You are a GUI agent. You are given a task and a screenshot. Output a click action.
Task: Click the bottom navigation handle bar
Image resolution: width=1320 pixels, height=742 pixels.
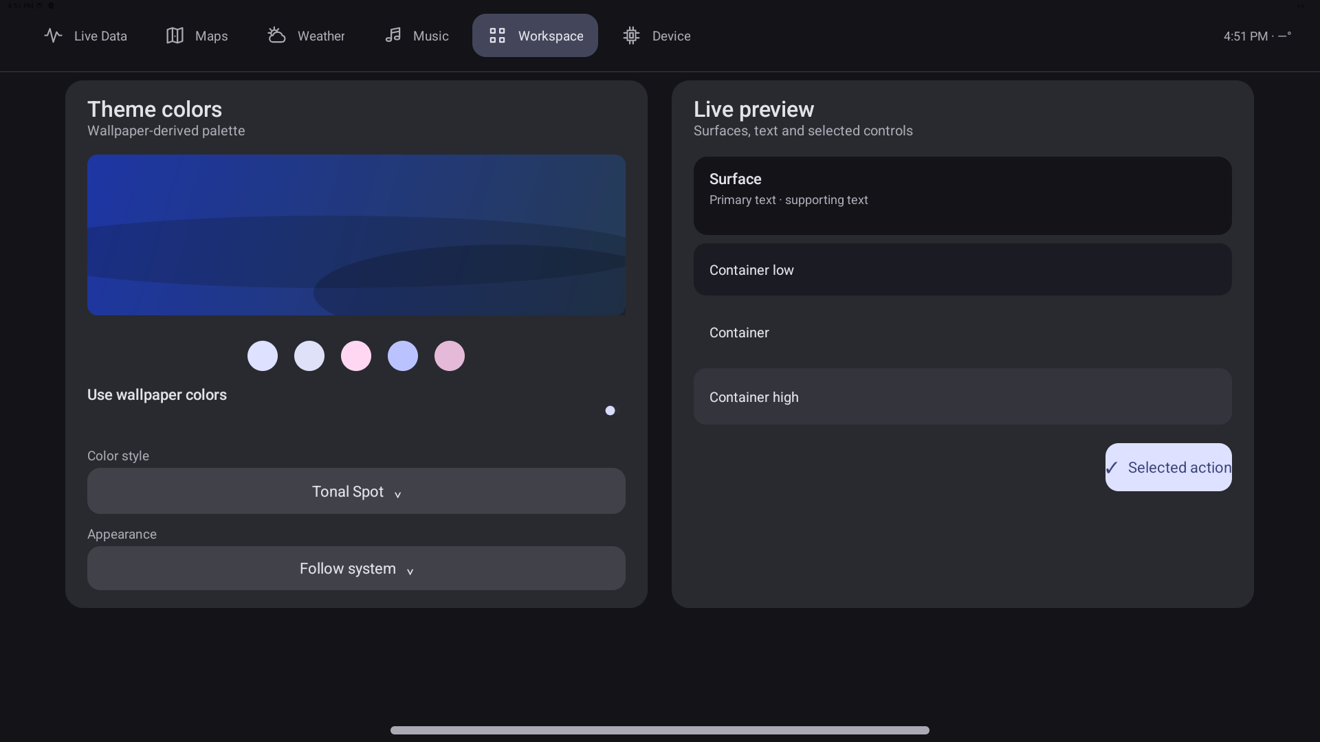pos(660,730)
